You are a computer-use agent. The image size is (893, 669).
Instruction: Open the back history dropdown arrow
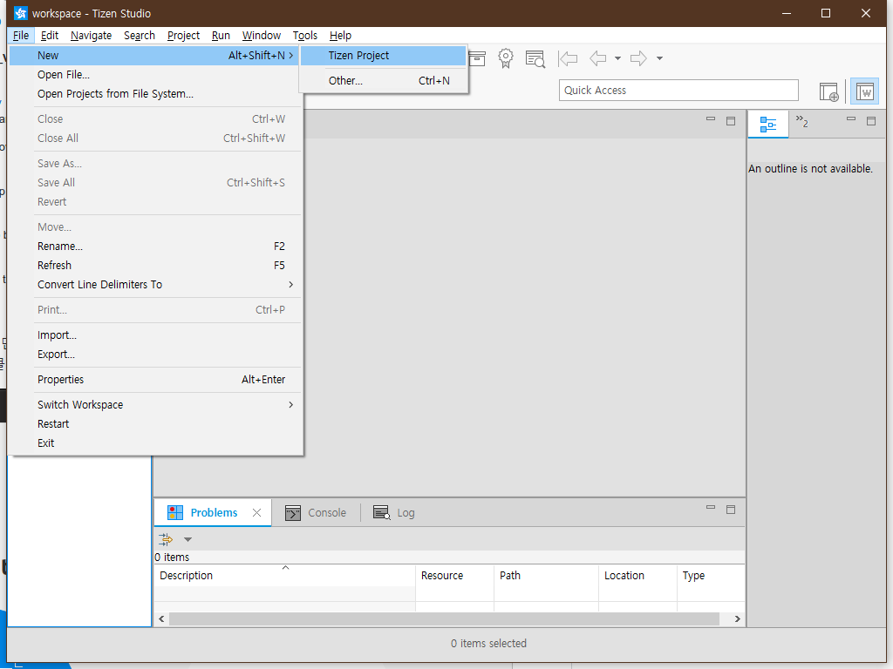(x=618, y=58)
